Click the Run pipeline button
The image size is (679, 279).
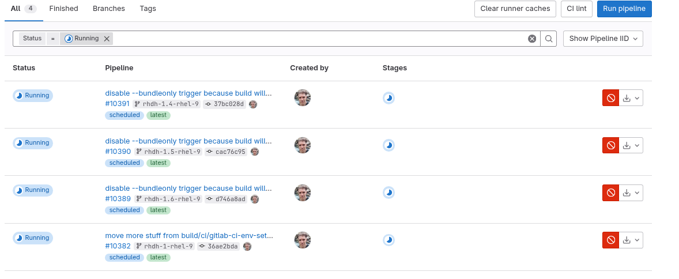point(624,9)
